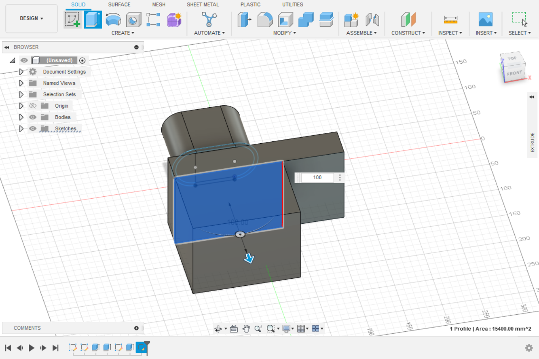
Task: Open the Automate tool icon
Action: point(209,19)
